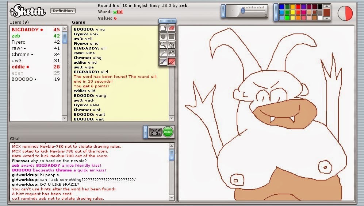Screen dimensions: 364x206
Task: Select user rawr in users list
Action: tap(36, 48)
